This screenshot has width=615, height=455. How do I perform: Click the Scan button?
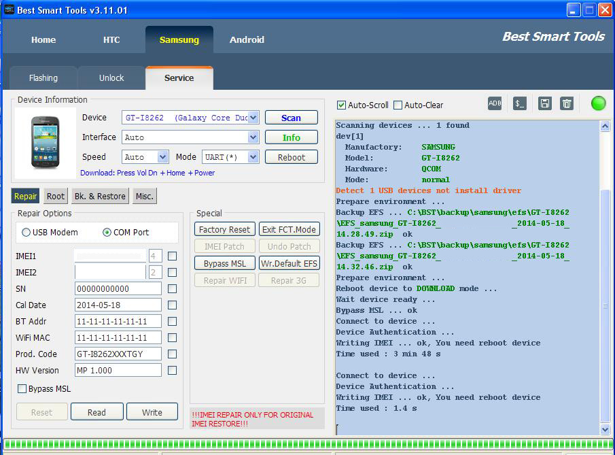coord(291,118)
